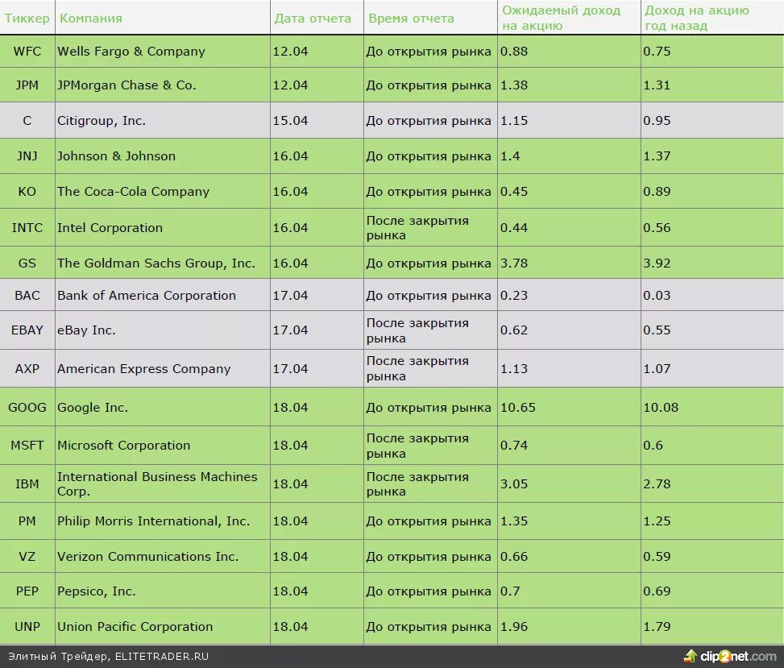This screenshot has width=784, height=668.
Task: Select the AXP ticker cell
Action: pos(27,368)
